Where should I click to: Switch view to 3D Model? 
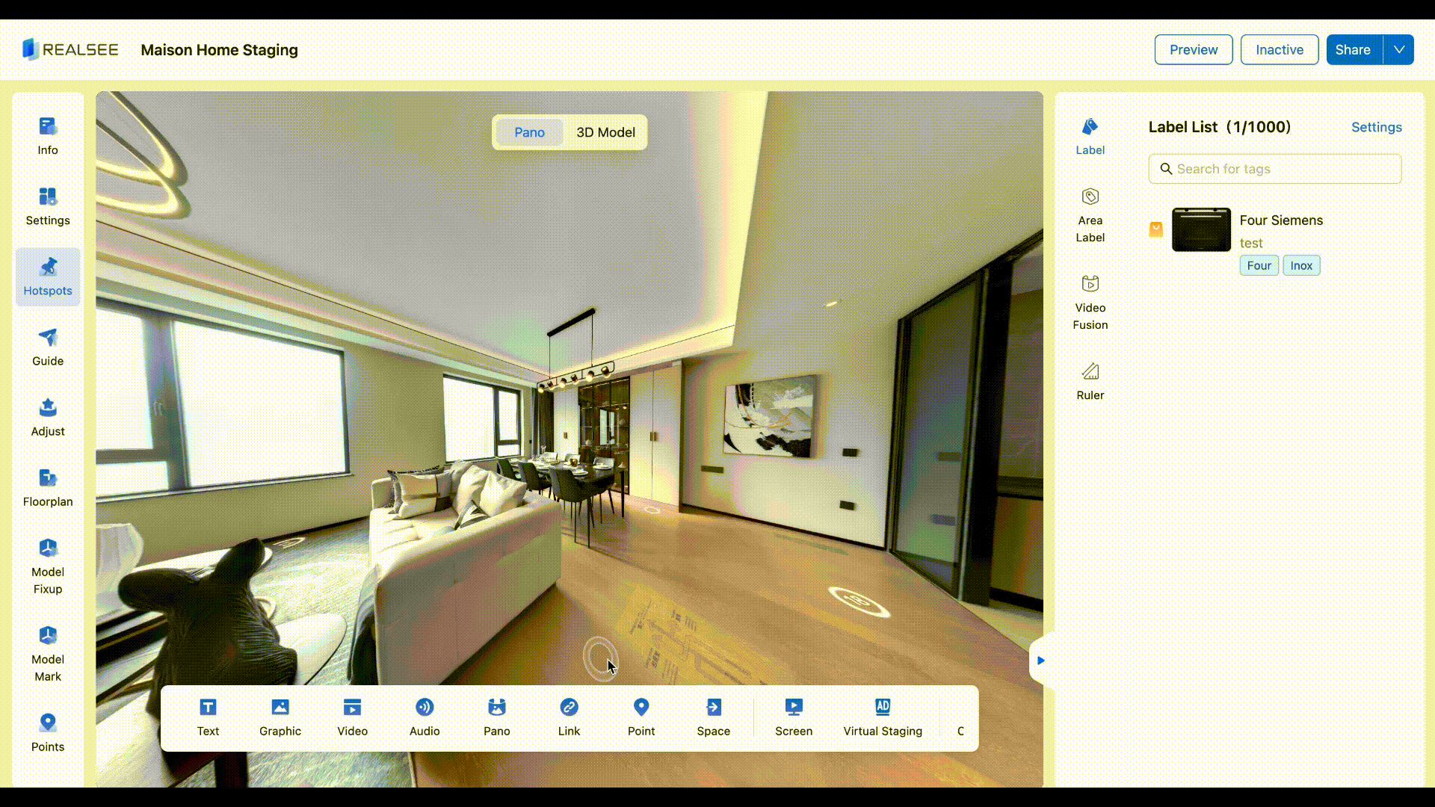coord(605,132)
